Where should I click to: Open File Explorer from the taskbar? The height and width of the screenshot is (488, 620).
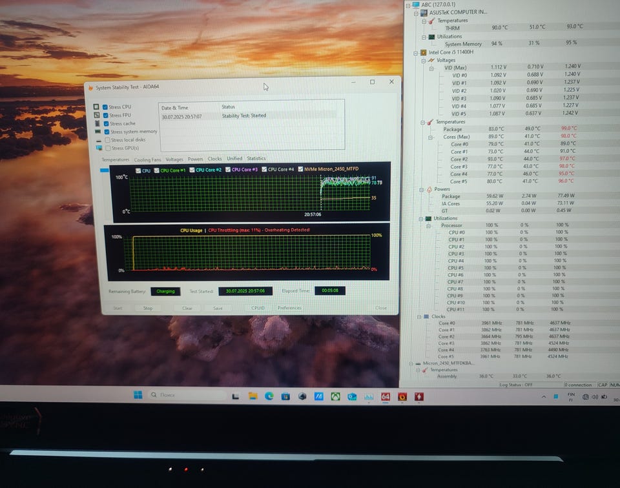click(x=253, y=396)
